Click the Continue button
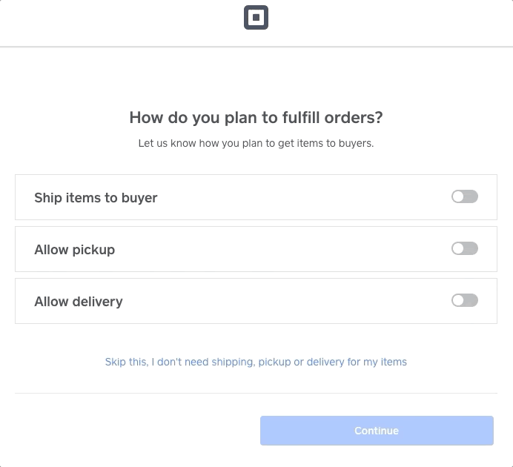513x467 pixels. [x=377, y=431]
